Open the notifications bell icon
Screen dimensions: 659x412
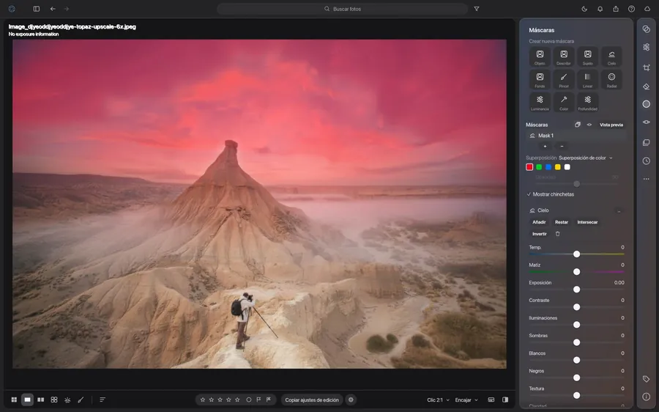[x=600, y=9]
